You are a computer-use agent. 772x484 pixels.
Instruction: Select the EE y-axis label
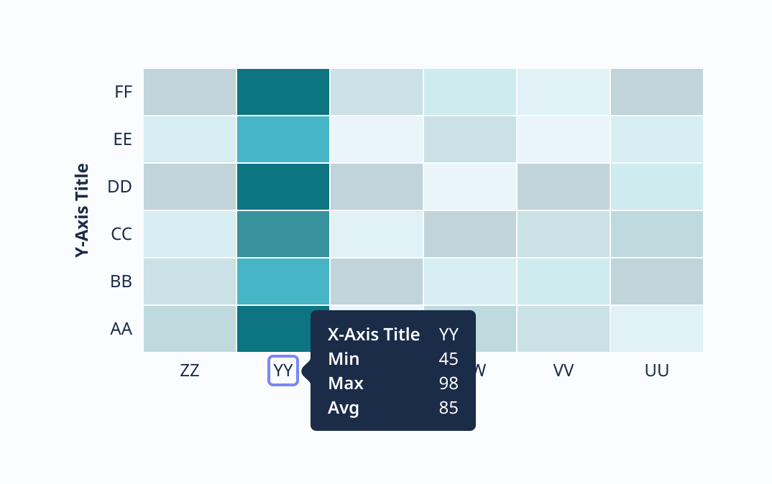click(123, 139)
